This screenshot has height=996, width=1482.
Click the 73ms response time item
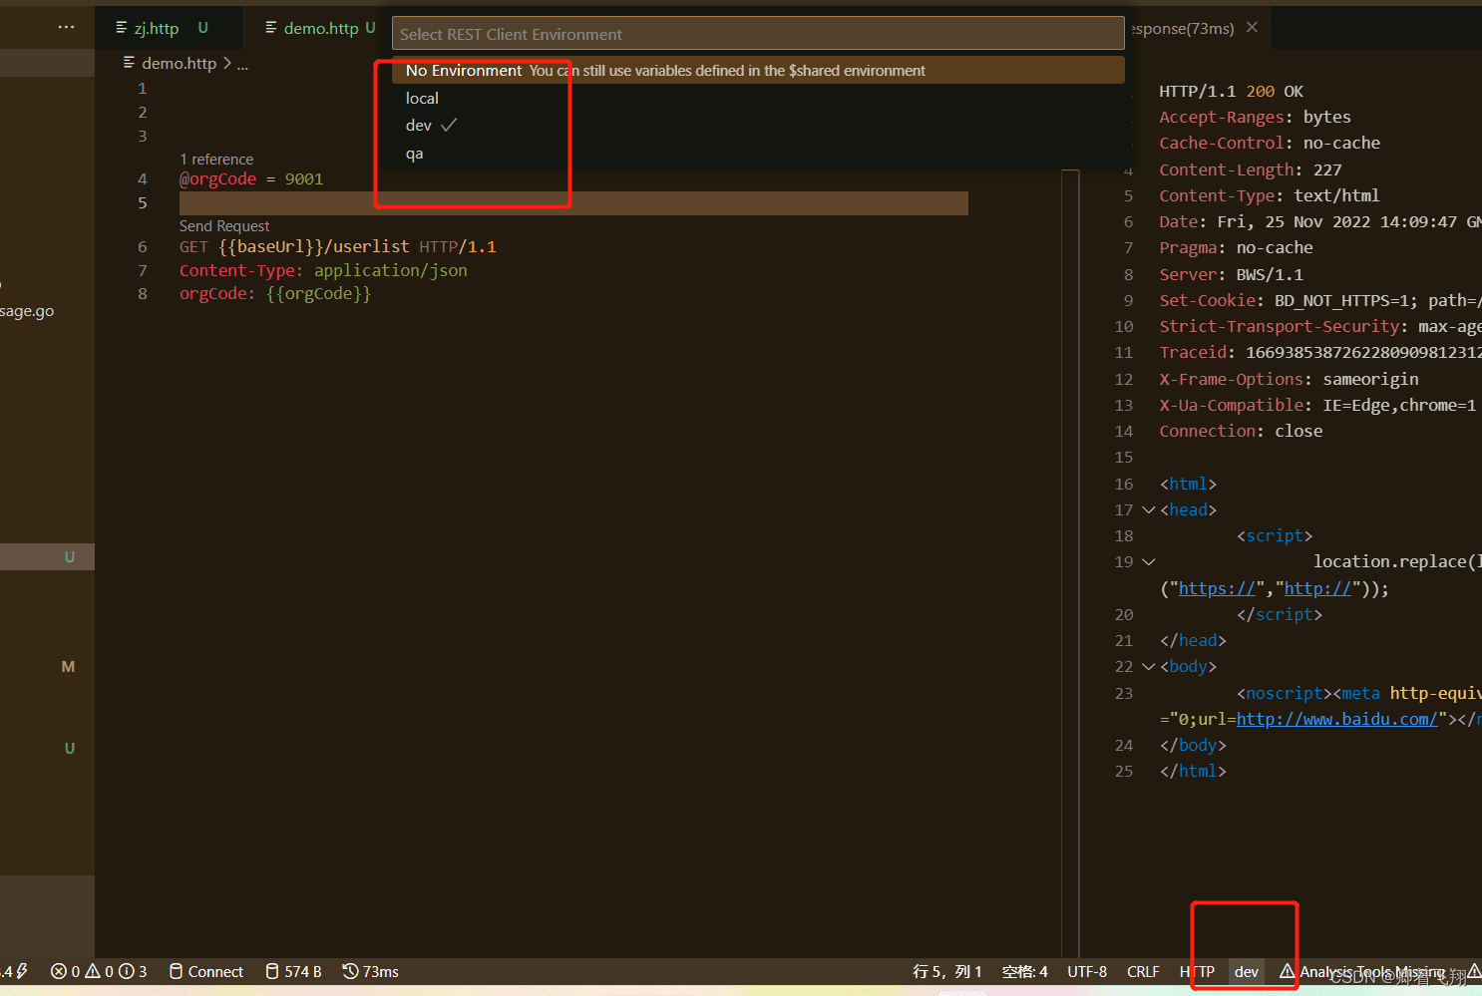tap(370, 972)
